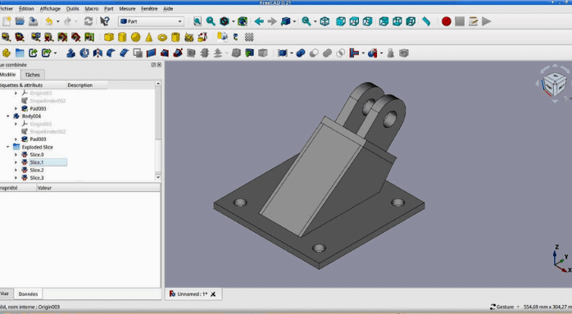The width and height of the screenshot is (572, 314).
Task: Click the Description column header
Action: click(87, 85)
